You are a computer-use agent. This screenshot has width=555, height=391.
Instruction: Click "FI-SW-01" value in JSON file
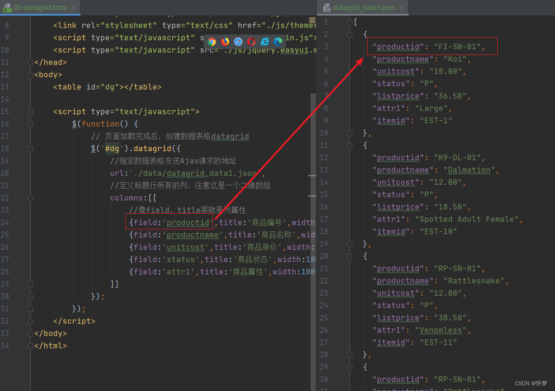click(x=457, y=47)
